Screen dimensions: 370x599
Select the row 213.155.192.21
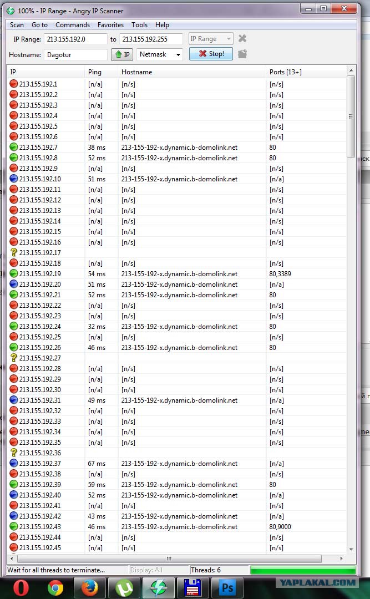(177, 295)
